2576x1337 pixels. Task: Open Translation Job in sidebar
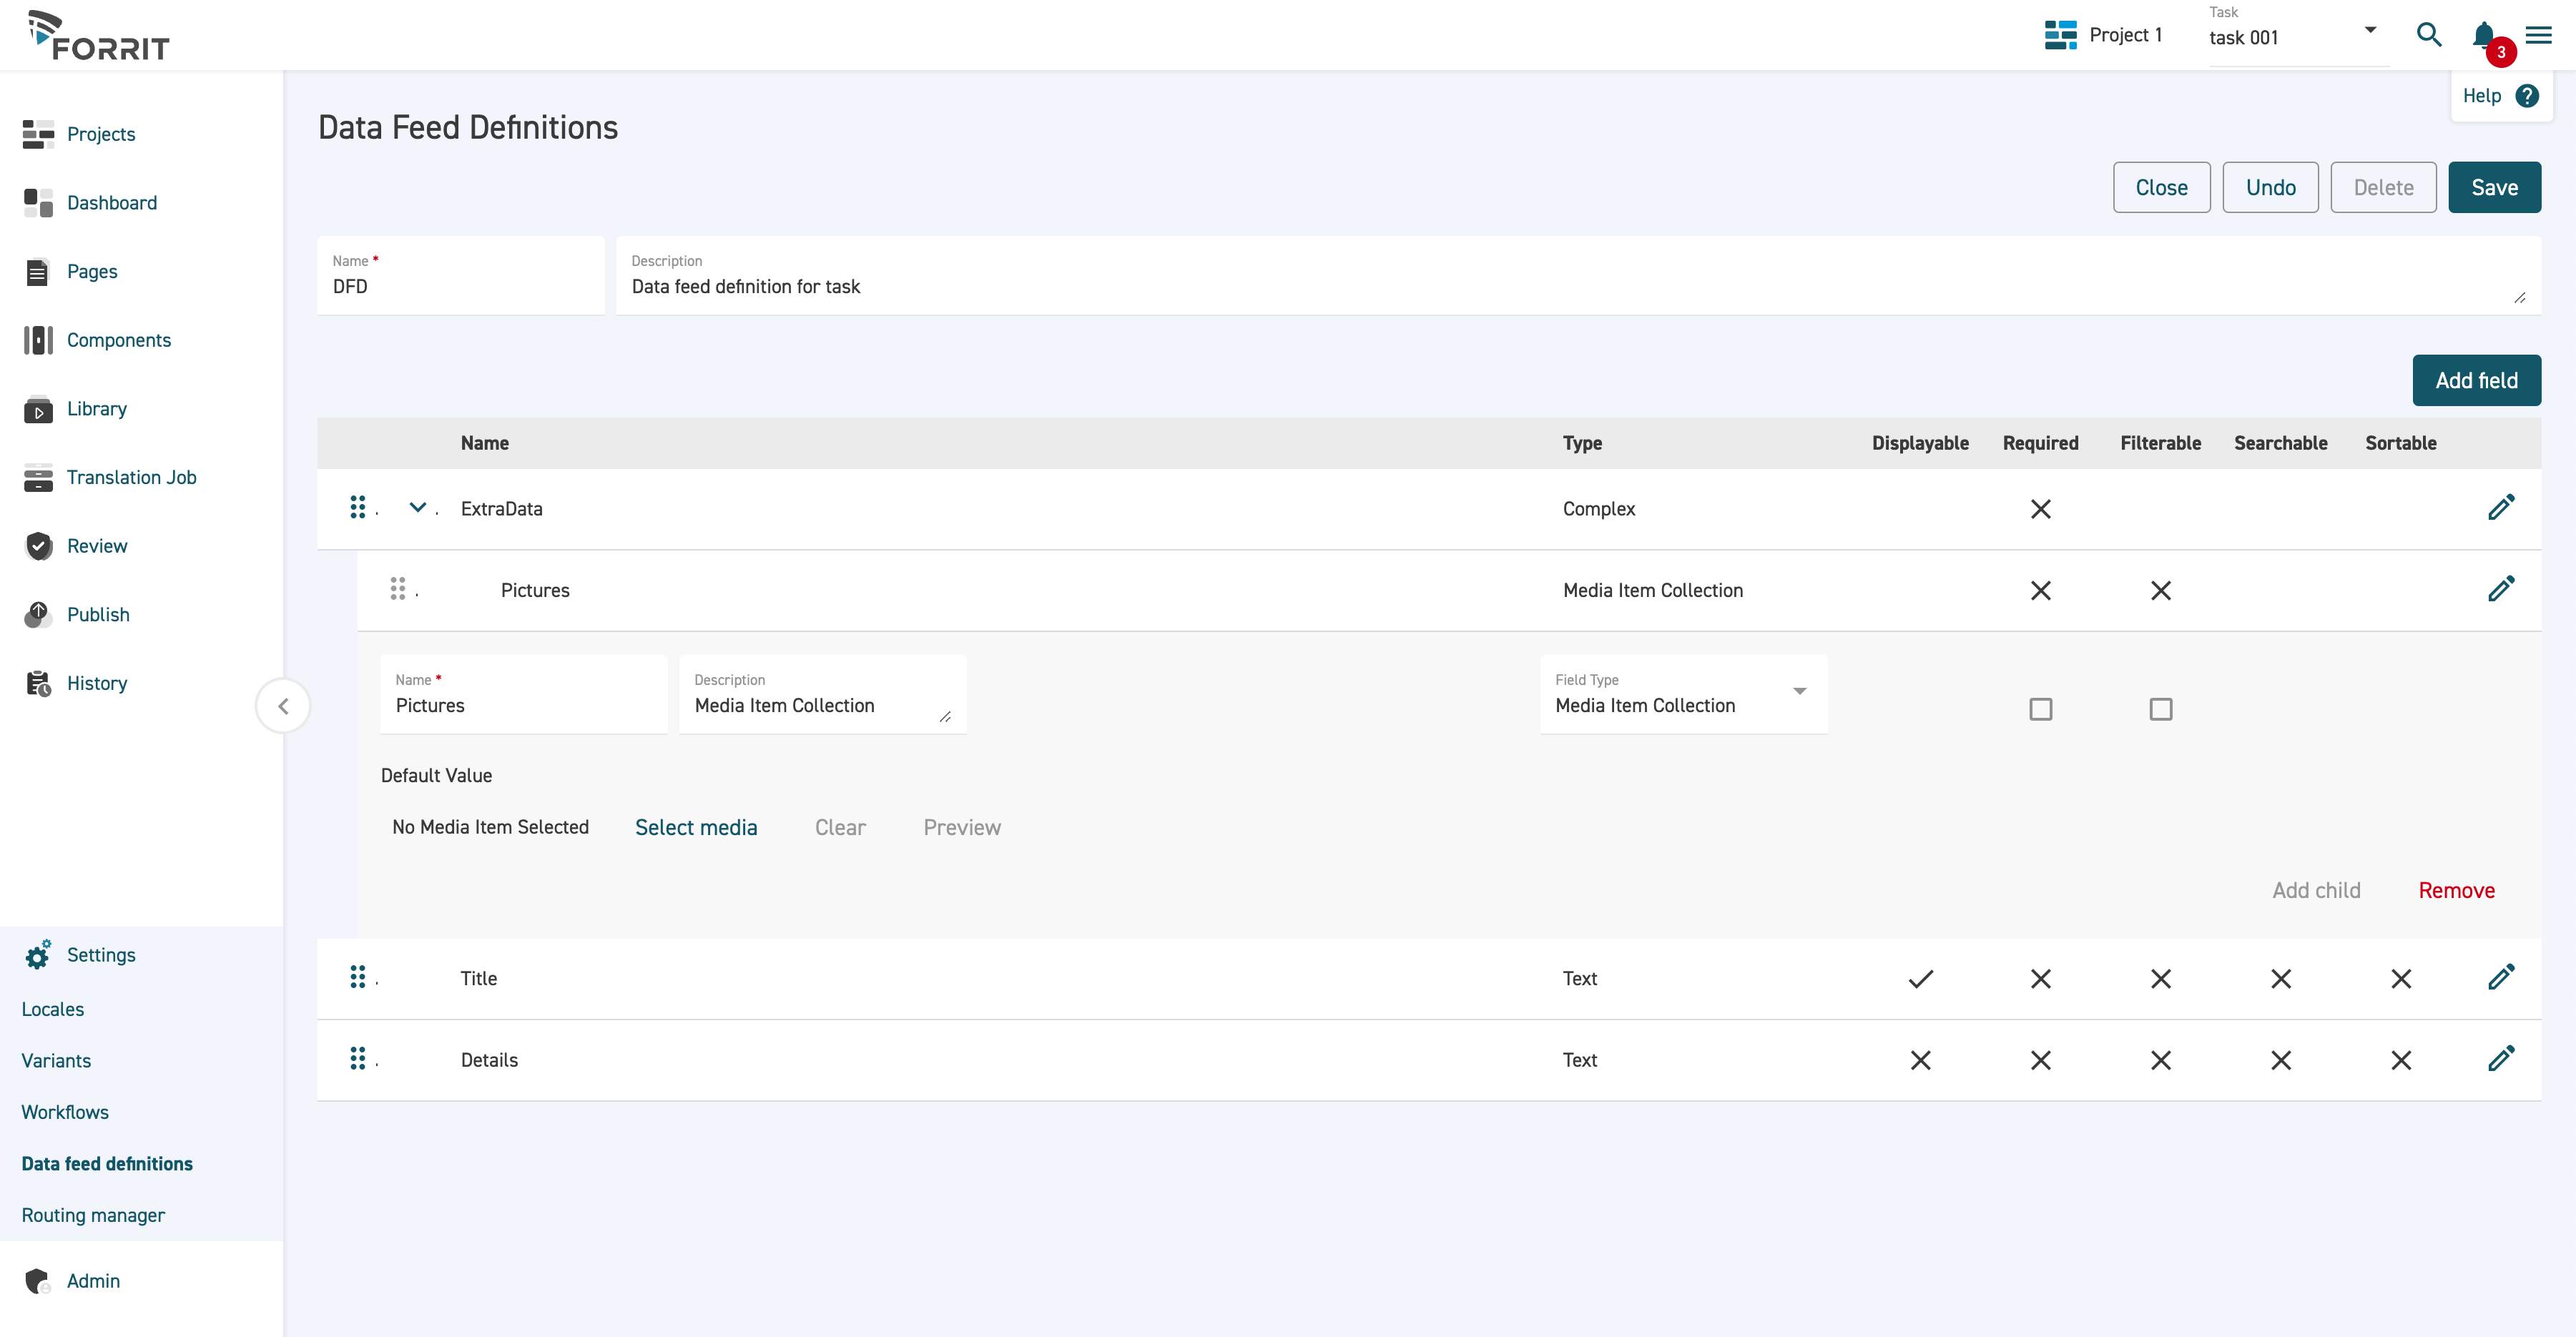(131, 477)
